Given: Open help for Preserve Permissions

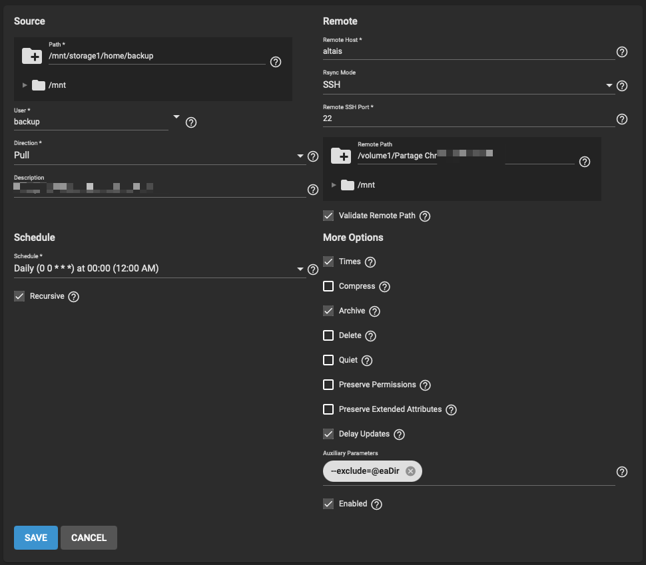Looking at the screenshot, I should [x=426, y=385].
